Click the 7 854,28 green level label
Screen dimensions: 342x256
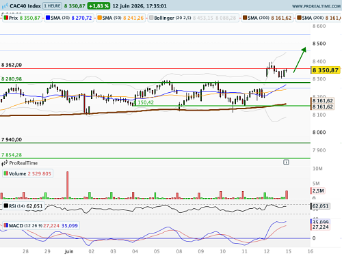(x=12, y=155)
